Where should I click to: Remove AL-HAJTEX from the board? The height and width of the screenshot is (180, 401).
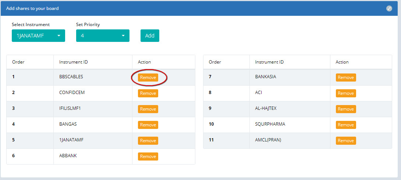[345, 109]
